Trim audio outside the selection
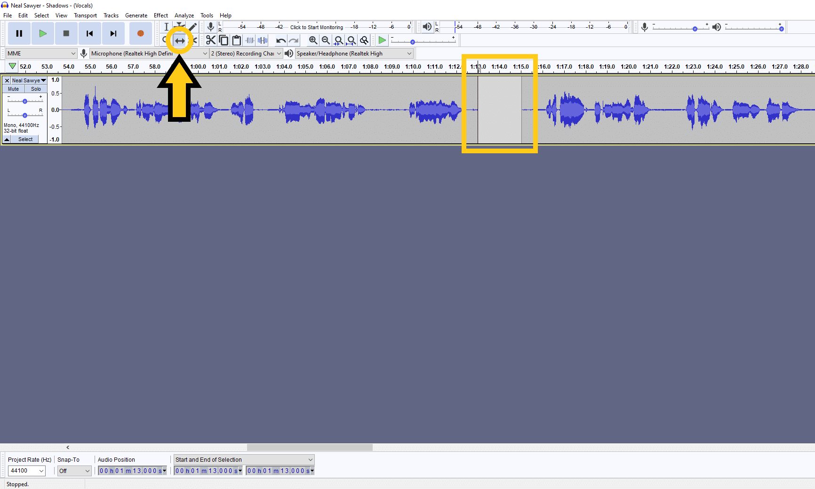The height and width of the screenshot is (489, 815). [x=249, y=40]
